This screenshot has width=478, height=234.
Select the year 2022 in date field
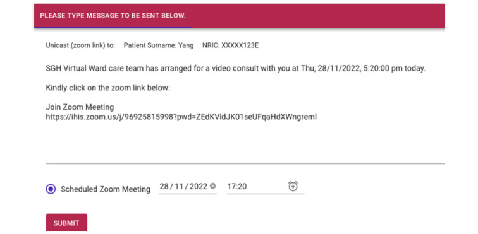[199, 186]
